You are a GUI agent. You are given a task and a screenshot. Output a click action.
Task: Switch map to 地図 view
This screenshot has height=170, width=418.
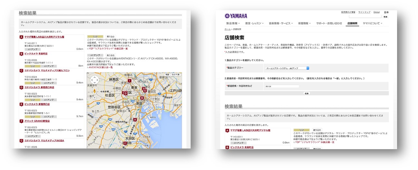click(x=167, y=74)
